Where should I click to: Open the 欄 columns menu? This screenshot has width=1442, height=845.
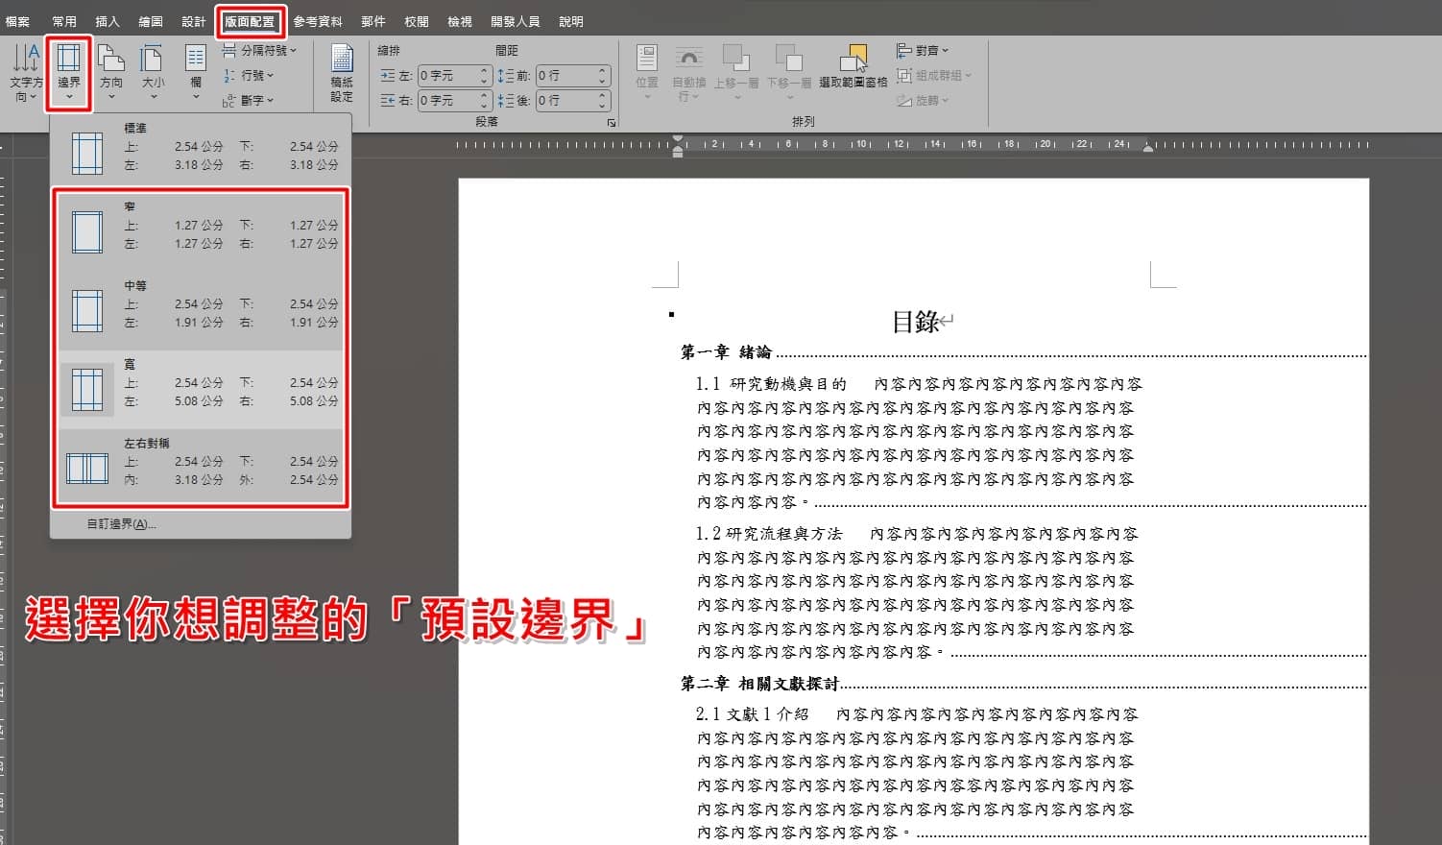[x=196, y=72]
